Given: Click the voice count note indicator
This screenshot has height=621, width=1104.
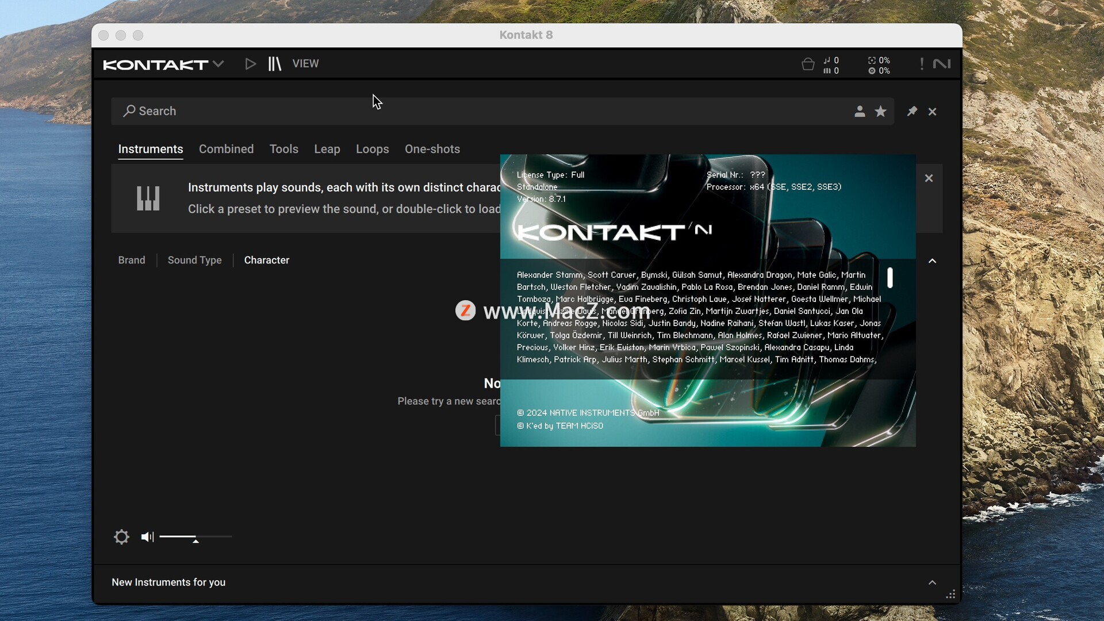Looking at the screenshot, I should tap(831, 60).
